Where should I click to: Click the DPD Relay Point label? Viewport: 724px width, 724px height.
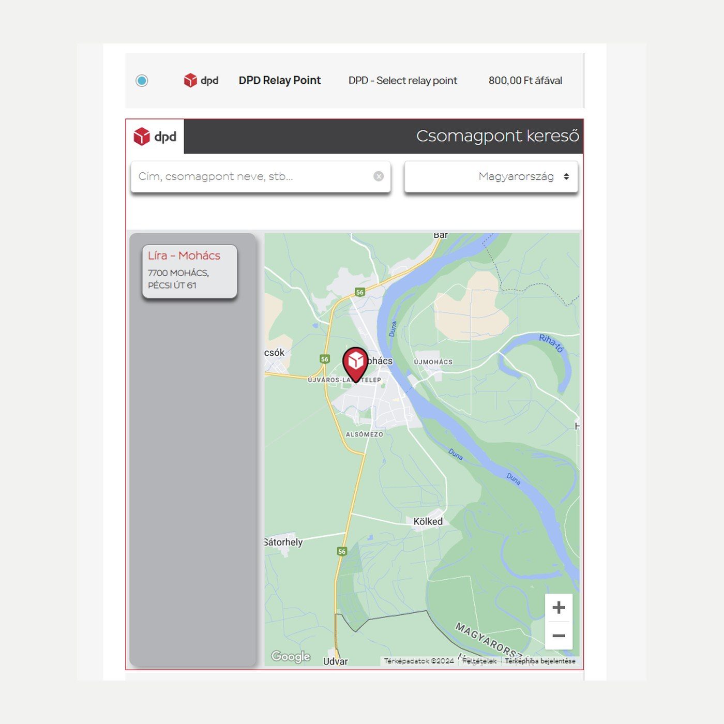280,81
